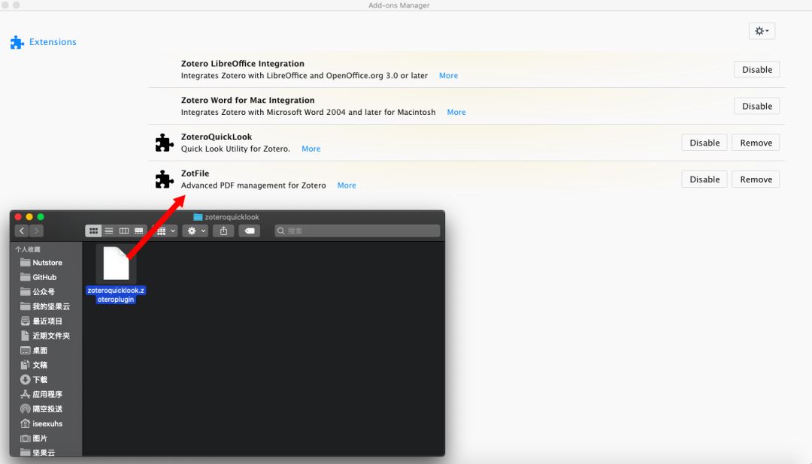Disable the ZoteroQuickLook extension
The height and width of the screenshot is (464, 812).
[704, 143]
